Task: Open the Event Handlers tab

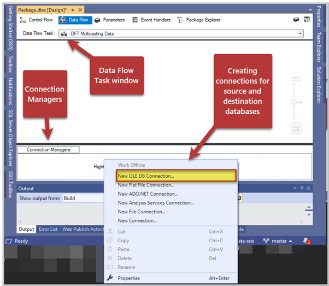Action: click(151, 20)
